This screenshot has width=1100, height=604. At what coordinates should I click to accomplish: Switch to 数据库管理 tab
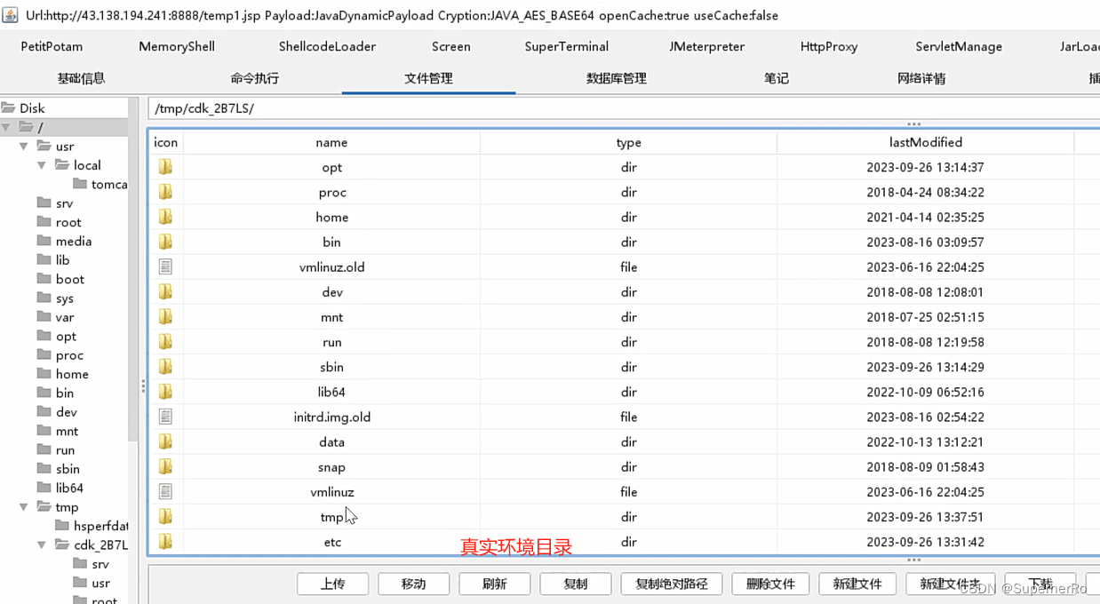[617, 78]
